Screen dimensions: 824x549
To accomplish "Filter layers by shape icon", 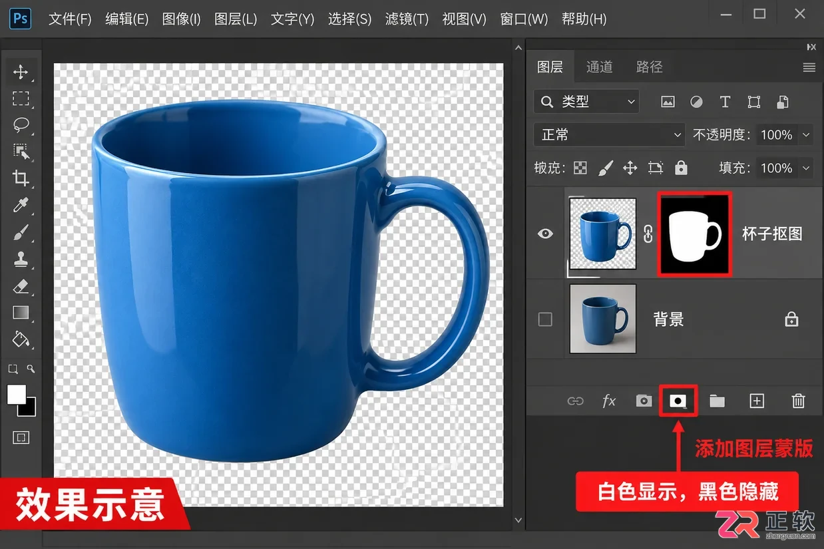I will [753, 102].
